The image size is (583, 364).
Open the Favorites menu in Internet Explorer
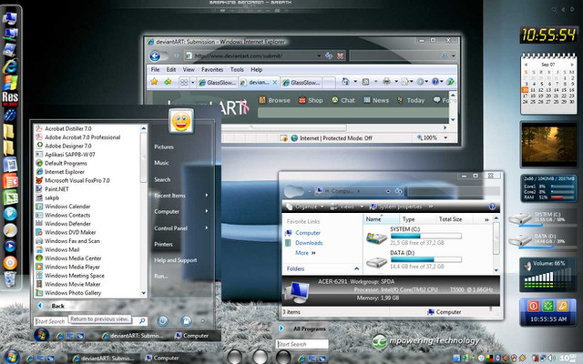coord(212,69)
